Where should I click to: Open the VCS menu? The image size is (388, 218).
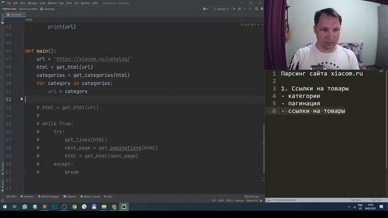[x=76, y=3]
